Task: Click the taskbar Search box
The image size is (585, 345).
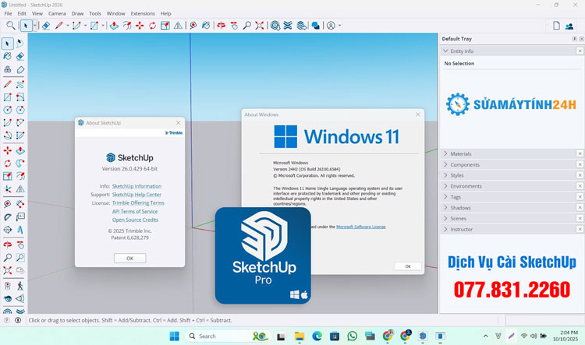Action: [x=226, y=336]
